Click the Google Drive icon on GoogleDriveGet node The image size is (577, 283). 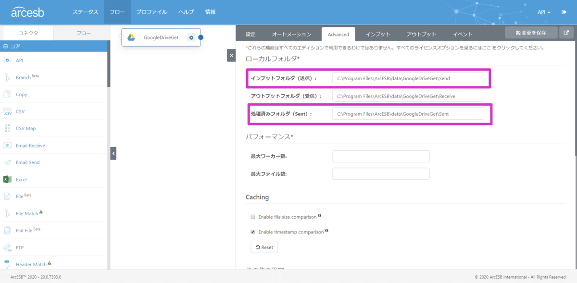pos(131,37)
